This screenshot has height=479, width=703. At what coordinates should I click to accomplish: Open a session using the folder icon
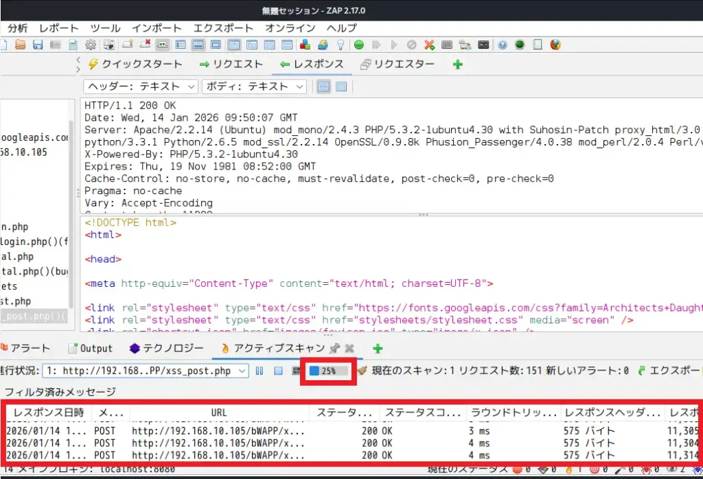[x=21, y=45]
